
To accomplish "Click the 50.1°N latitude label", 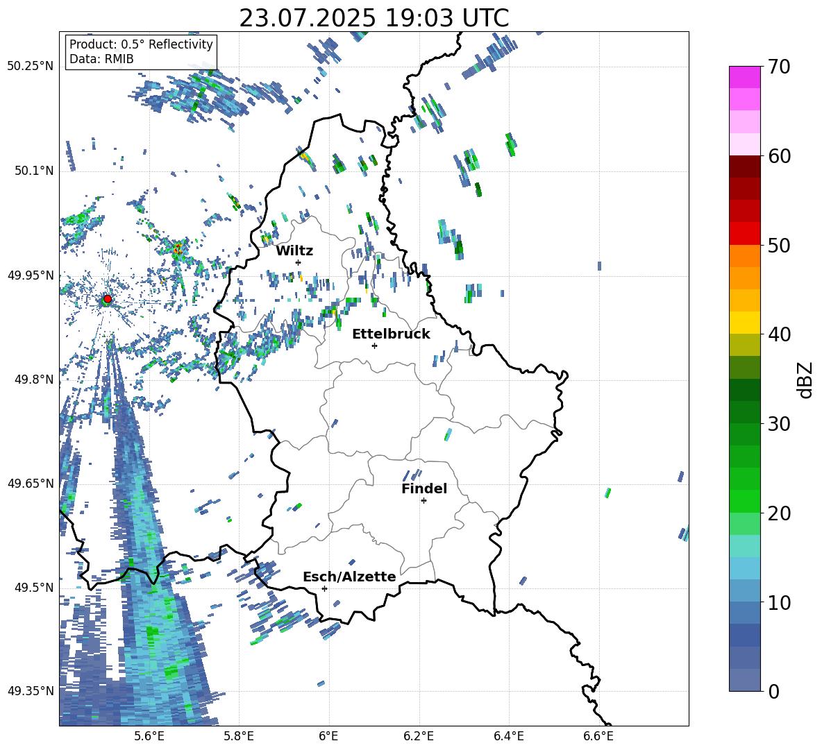I will (x=34, y=171).
